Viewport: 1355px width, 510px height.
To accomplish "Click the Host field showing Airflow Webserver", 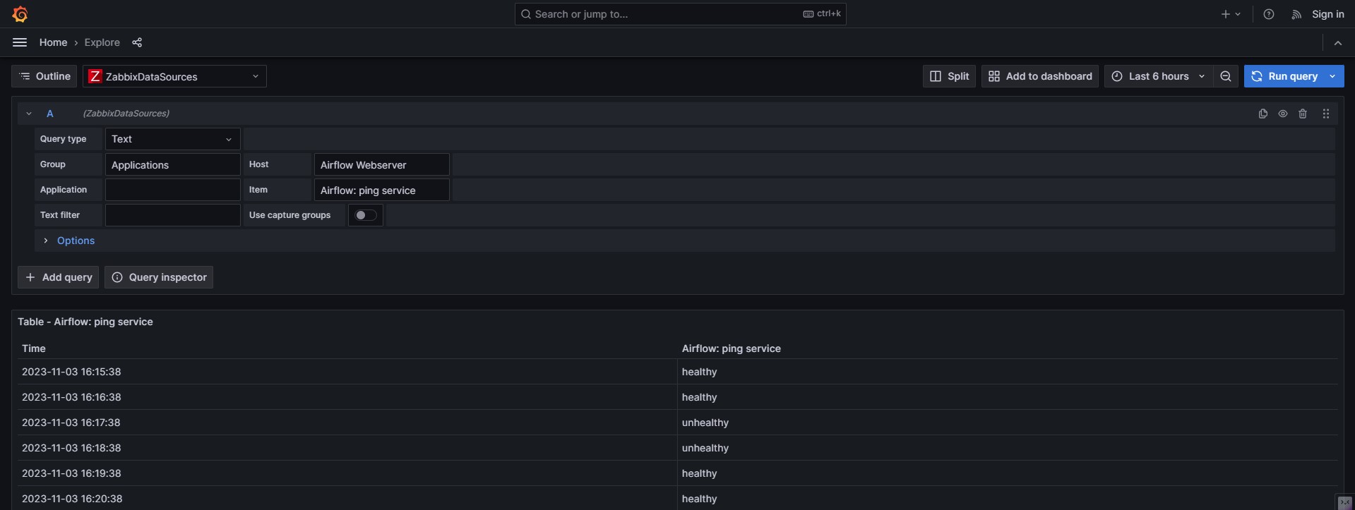I will [381, 164].
